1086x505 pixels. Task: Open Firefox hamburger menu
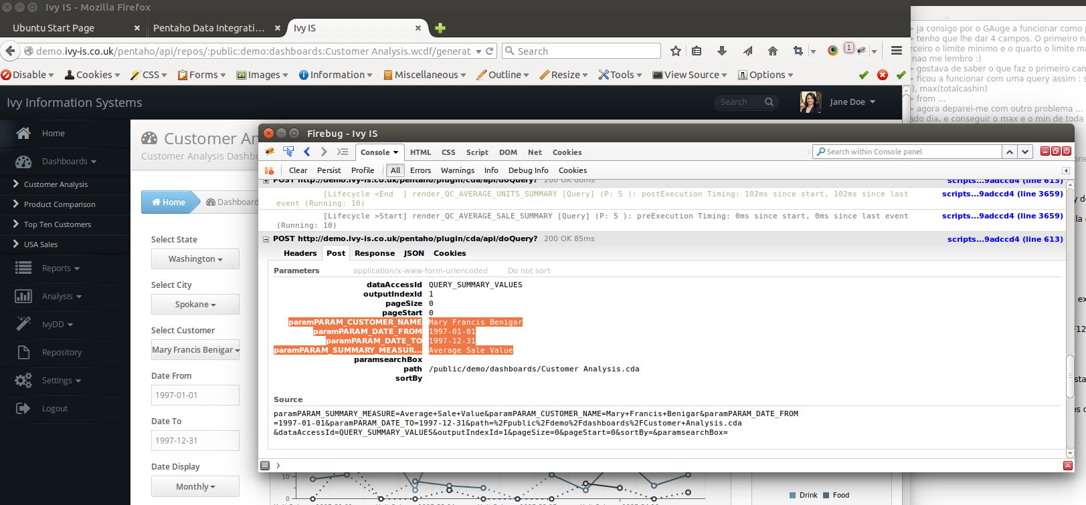pyautogui.click(x=897, y=51)
